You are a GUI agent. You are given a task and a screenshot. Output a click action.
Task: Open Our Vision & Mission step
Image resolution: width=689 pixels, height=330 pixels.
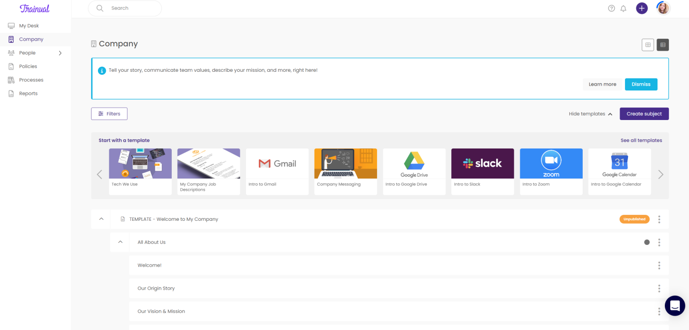(161, 311)
